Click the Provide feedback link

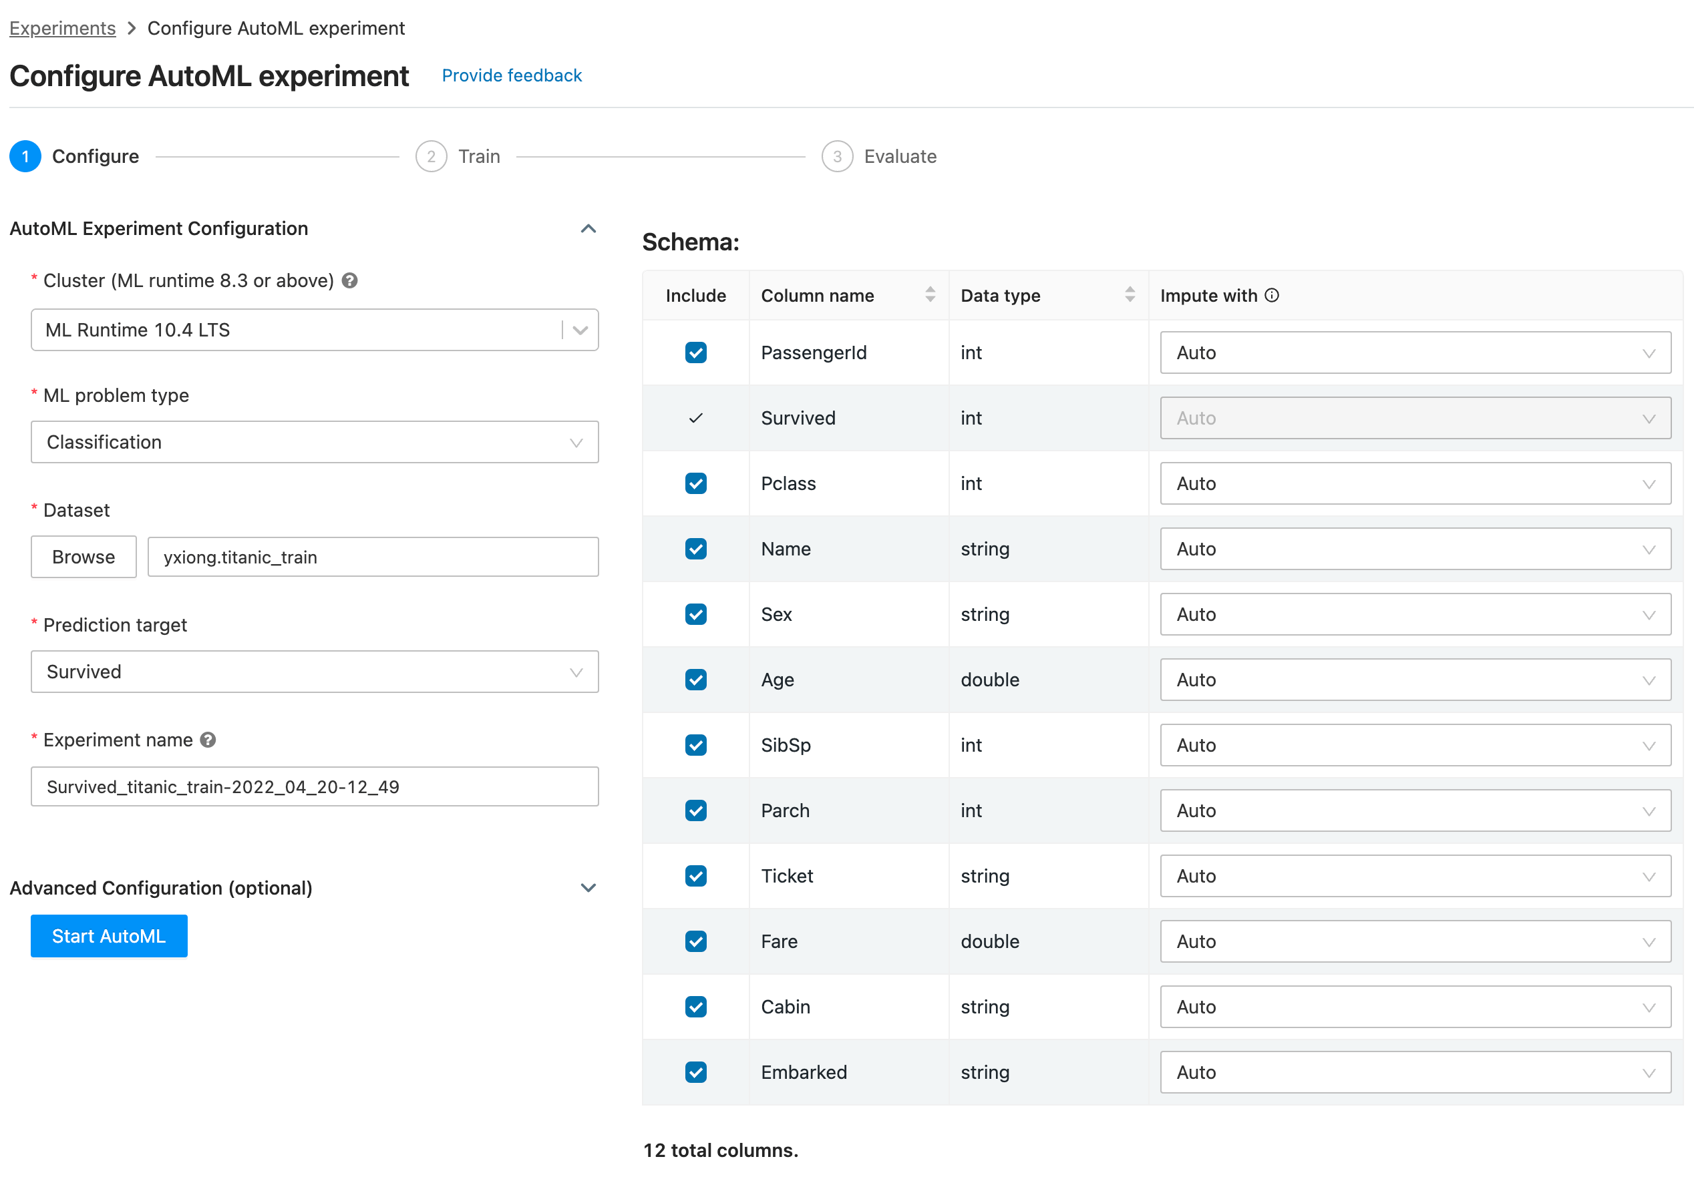(x=511, y=75)
